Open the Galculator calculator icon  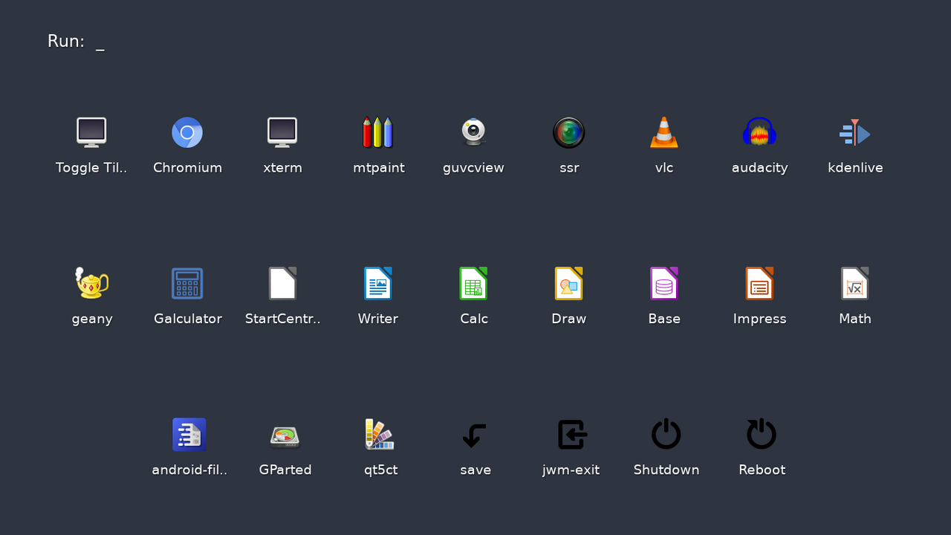pyautogui.click(x=187, y=283)
